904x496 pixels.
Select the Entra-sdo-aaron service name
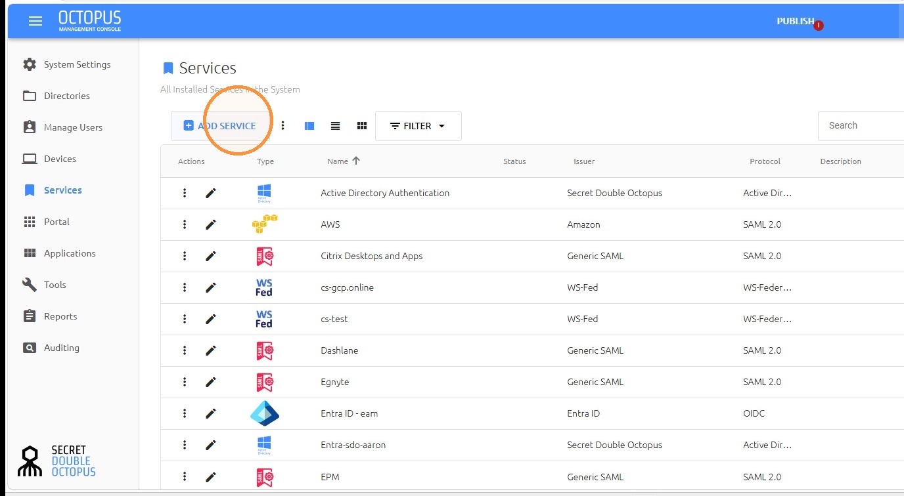pyautogui.click(x=353, y=445)
